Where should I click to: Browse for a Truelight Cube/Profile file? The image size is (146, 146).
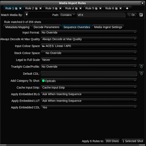coord(141,66)
